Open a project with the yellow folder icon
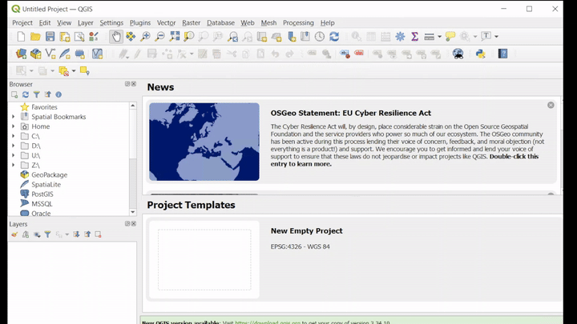The height and width of the screenshot is (324, 577). 35,36
